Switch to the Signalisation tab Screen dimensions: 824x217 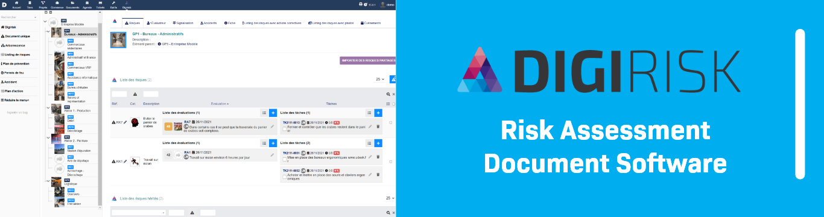tap(183, 22)
